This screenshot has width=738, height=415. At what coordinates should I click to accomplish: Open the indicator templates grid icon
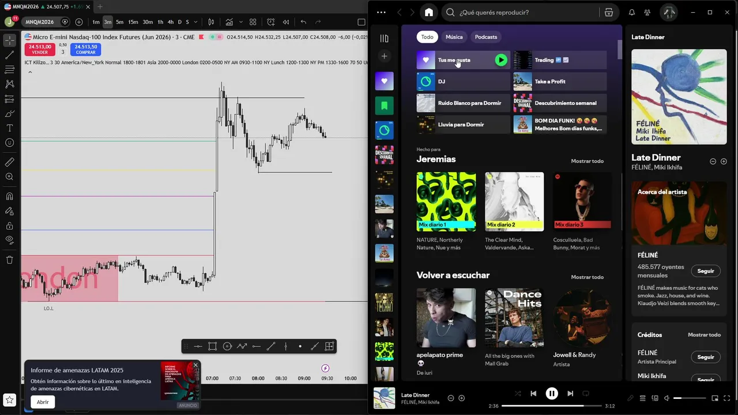[x=253, y=22]
